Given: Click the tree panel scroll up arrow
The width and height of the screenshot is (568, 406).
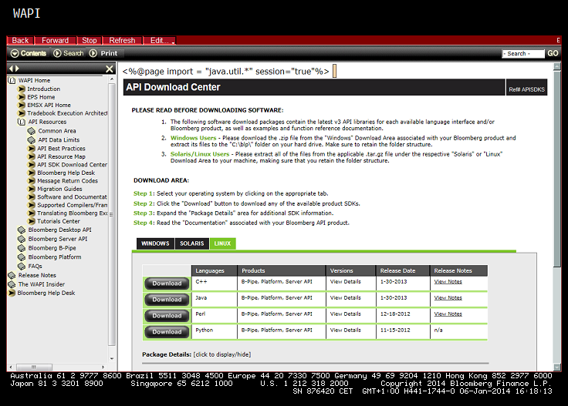Looking at the screenshot, I should tap(112, 79).
